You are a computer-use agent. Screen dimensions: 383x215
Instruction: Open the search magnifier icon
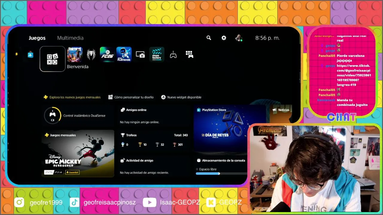[x=209, y=38]
